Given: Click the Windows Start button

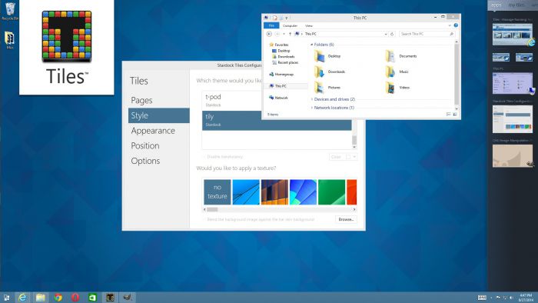Looking at the screenshot, I should tap(6, 298).
